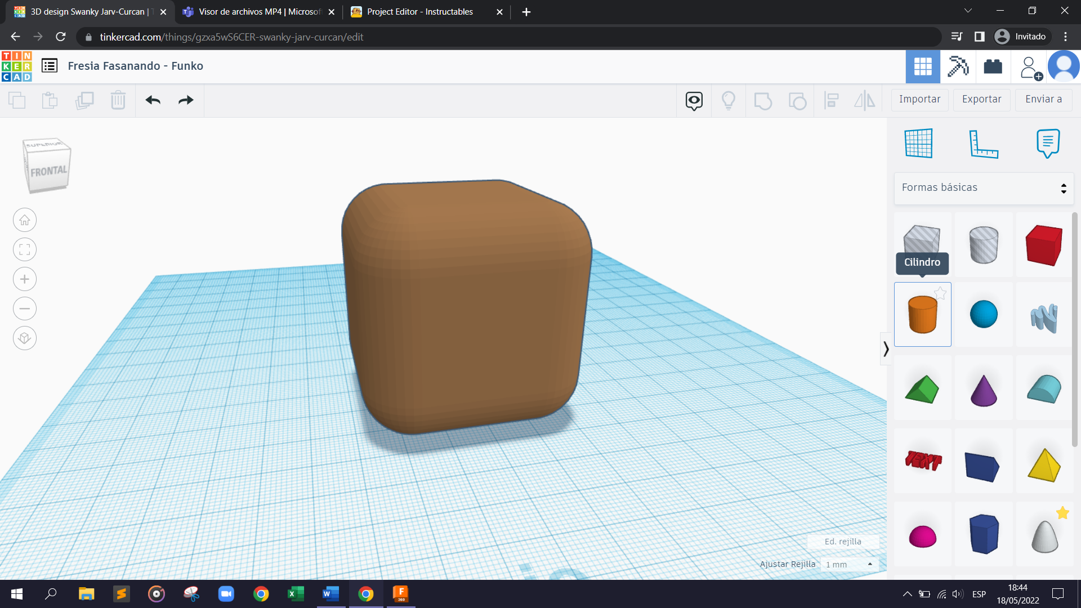Switch to the pickaxe bricks mode icon

pyautogui.click(x=958, y=66)
